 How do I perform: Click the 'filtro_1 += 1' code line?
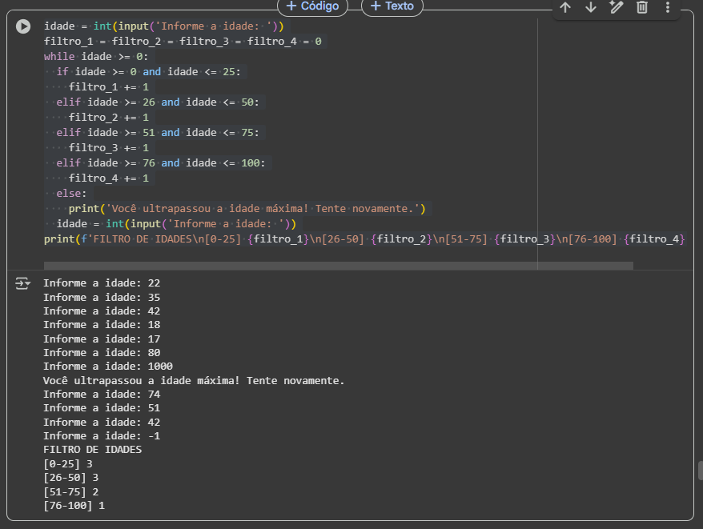(x=108, y=86)
